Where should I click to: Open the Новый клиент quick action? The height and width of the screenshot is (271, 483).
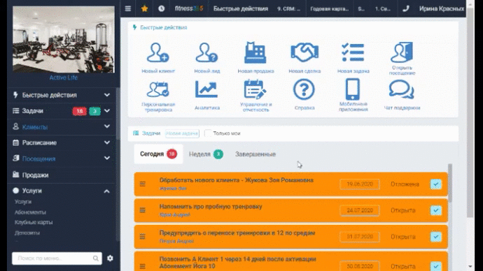158,58
